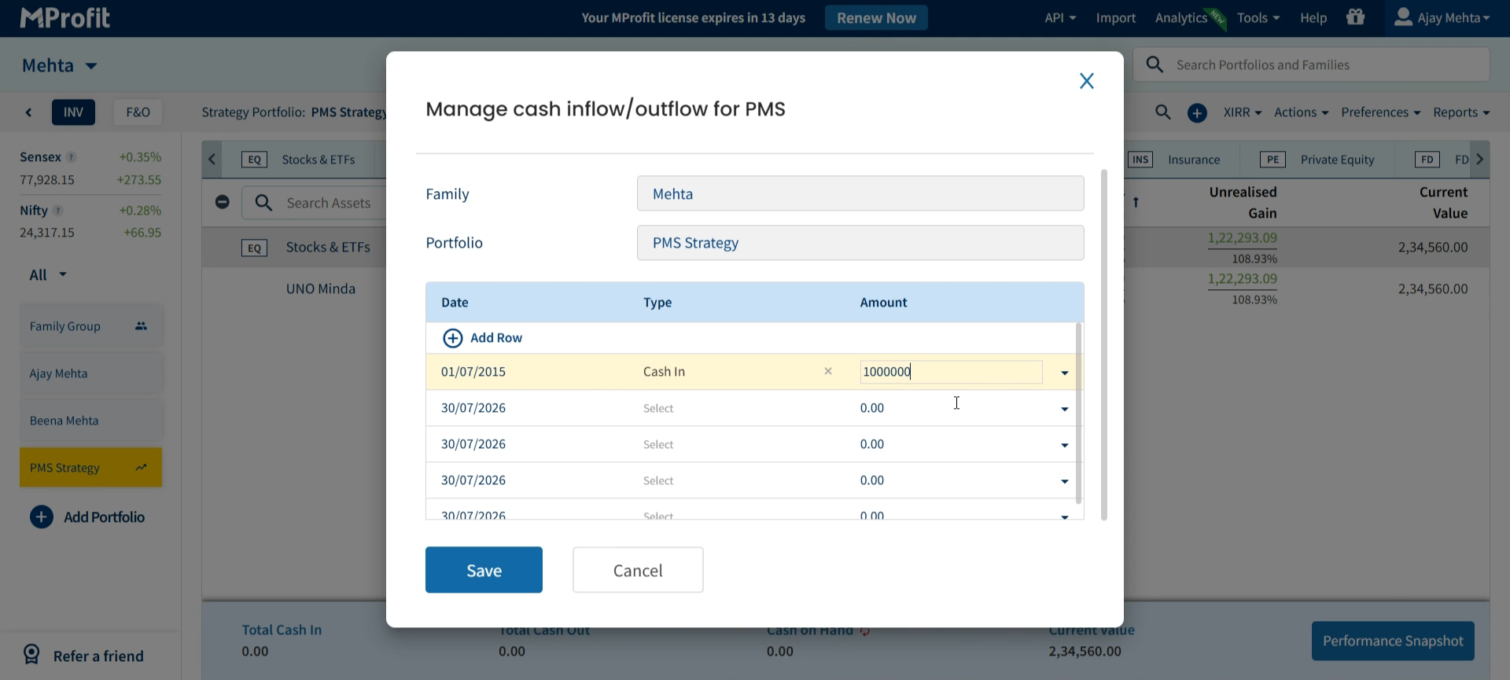Switch to the INV tab
Image resolution: width=1510 pixels, height=680 pixels.
[73, 112]
